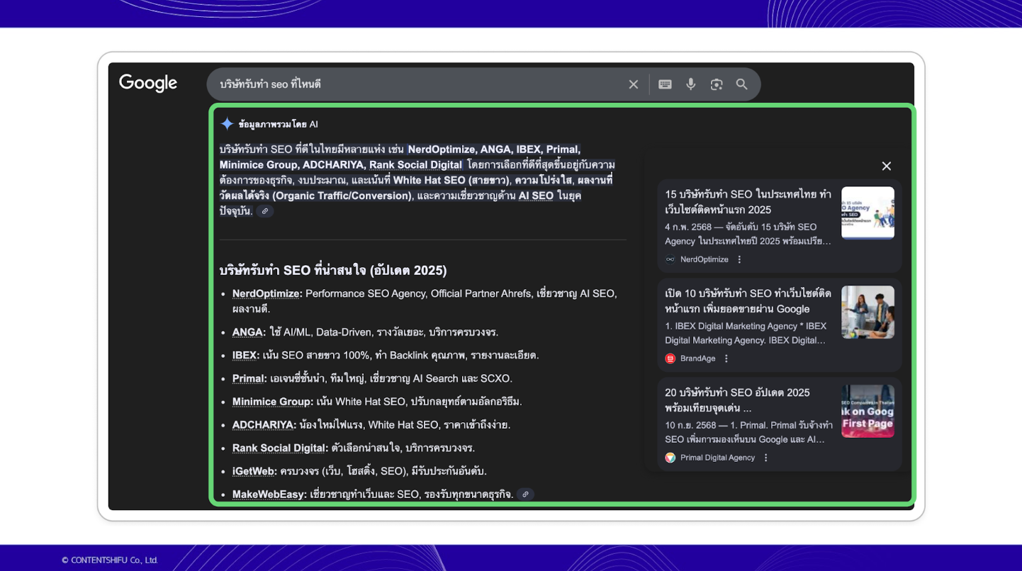Viewport: 1022px width, 571px height.
Task: Click the AI overview sparkle icon
Action: [227, 124]
